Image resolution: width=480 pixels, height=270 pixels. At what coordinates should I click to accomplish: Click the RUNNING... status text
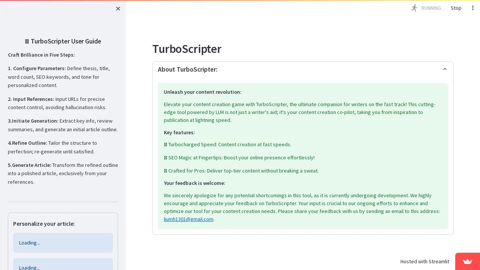[x=432, y=8]
